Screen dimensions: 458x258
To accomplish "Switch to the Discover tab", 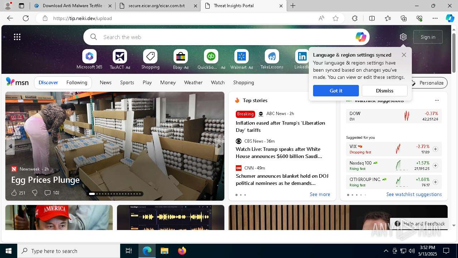I will coord(48,82).
